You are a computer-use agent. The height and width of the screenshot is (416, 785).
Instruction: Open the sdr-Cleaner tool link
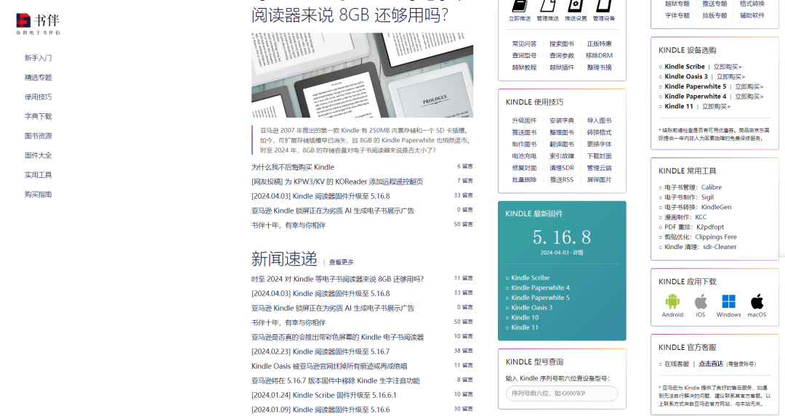point(720,247)
